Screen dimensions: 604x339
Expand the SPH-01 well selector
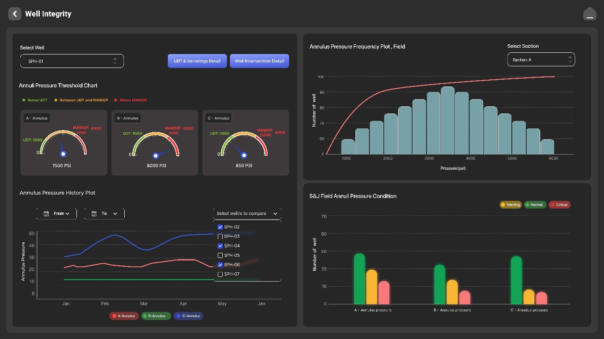(x=72, y=61)
